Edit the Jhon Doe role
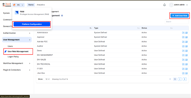 [x=183, y=73]
